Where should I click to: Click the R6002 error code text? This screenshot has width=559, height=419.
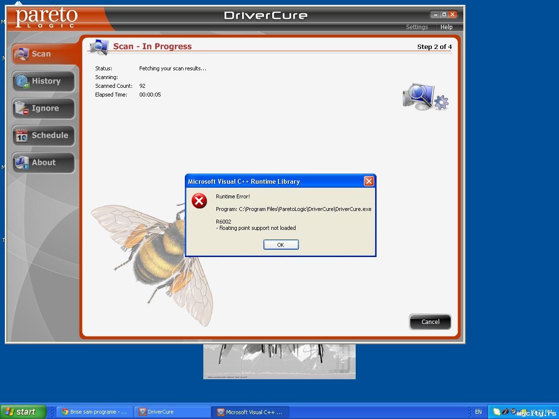[x=224, y=222]
